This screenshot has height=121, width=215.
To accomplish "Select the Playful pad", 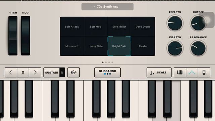I will [x=143, y=46].
